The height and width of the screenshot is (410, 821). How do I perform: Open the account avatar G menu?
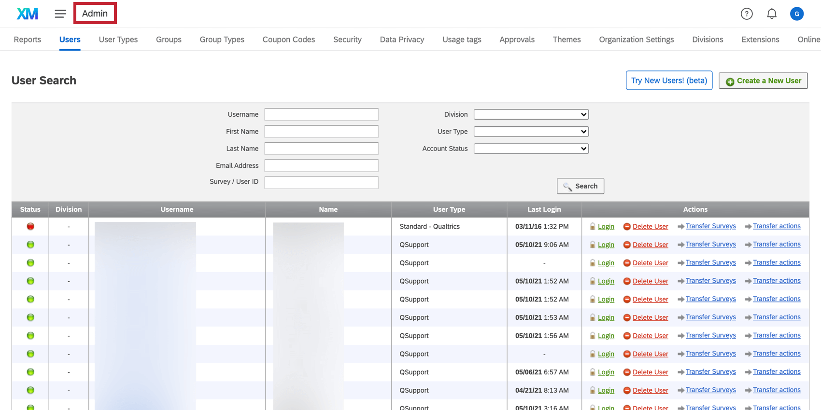pos(796,14)
